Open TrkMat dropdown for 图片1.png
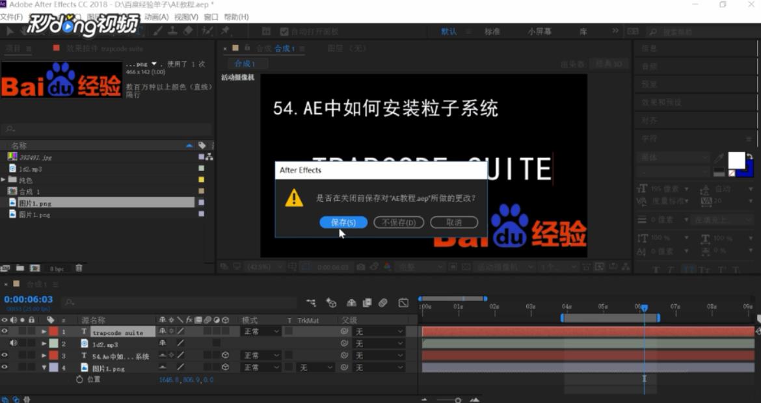The height and width of the screenshot is (403, 761). pyautogui.click(x=315, y=368)
